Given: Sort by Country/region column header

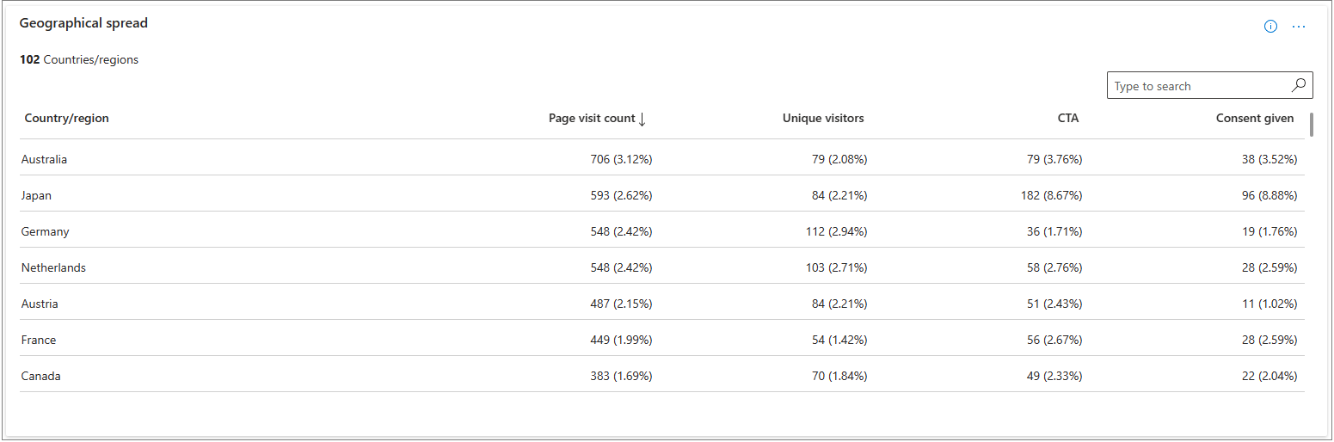Looking at the screenshot, I should (67, 119).
